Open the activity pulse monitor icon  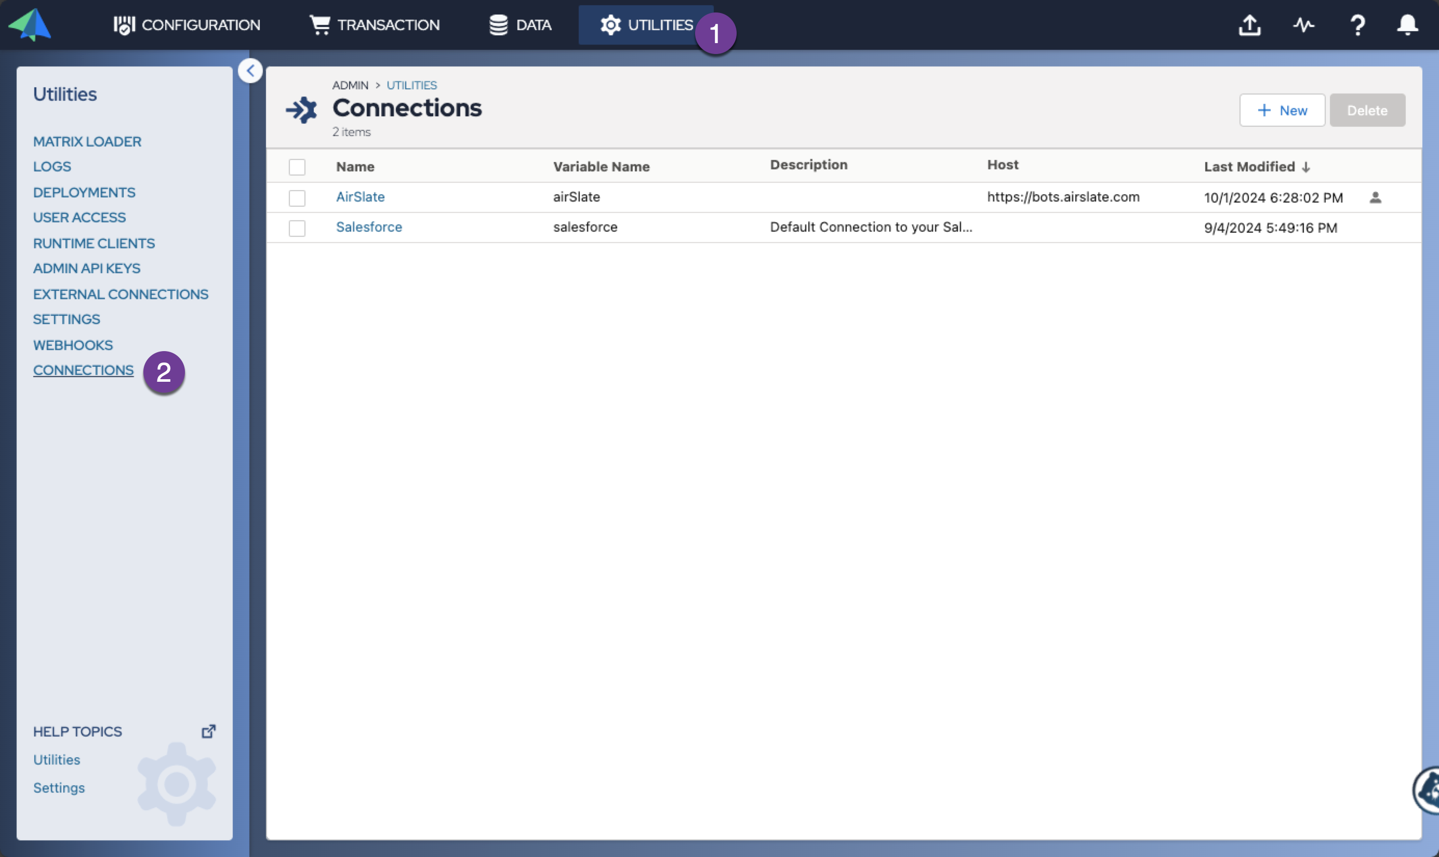tap(1303, 25)
